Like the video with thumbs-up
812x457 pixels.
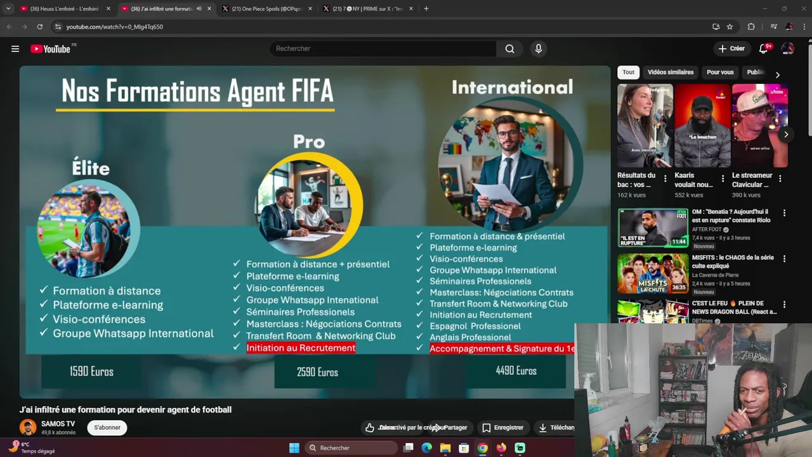[x=370, y=428]
